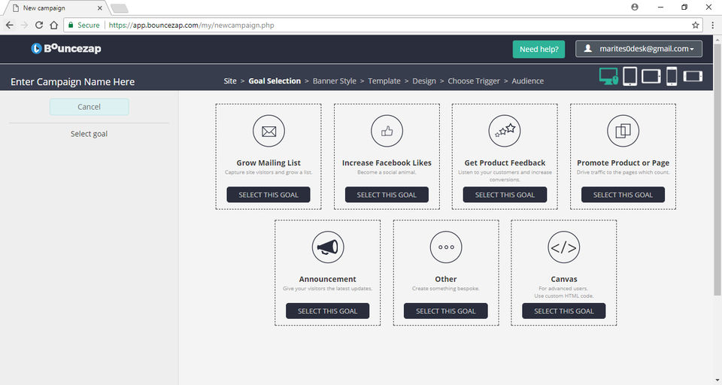Open Audience breadcrumb step

(x=528, y=81)
